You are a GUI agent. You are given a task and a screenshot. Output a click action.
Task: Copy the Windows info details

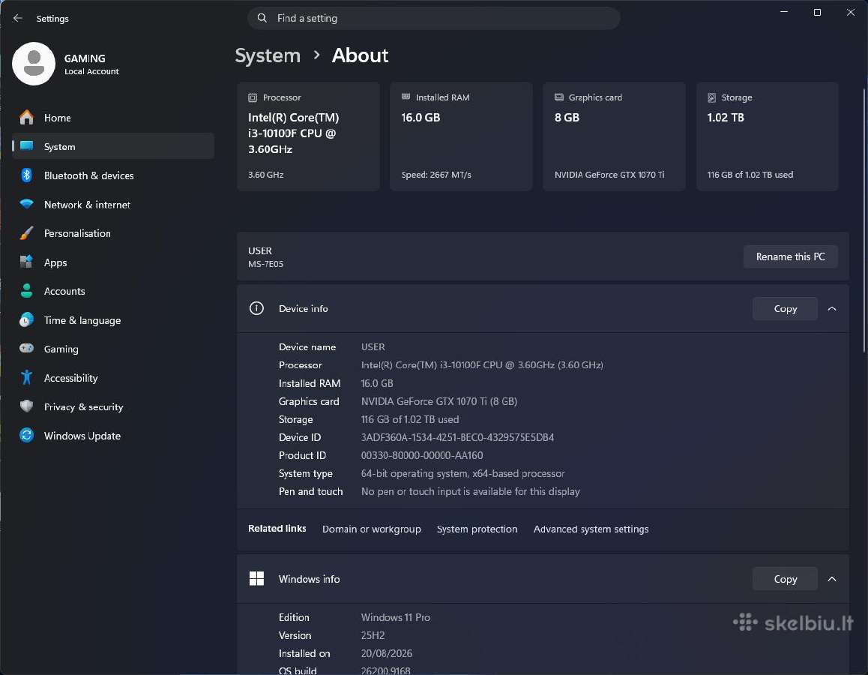pos(785,579)
